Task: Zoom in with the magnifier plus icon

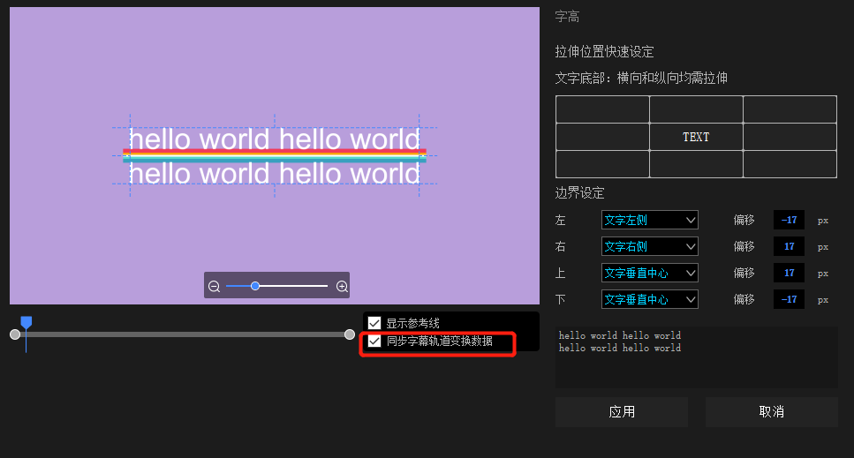Action: 342,286
